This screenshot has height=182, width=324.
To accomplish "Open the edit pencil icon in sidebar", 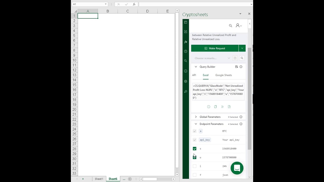I will [186, 32].
